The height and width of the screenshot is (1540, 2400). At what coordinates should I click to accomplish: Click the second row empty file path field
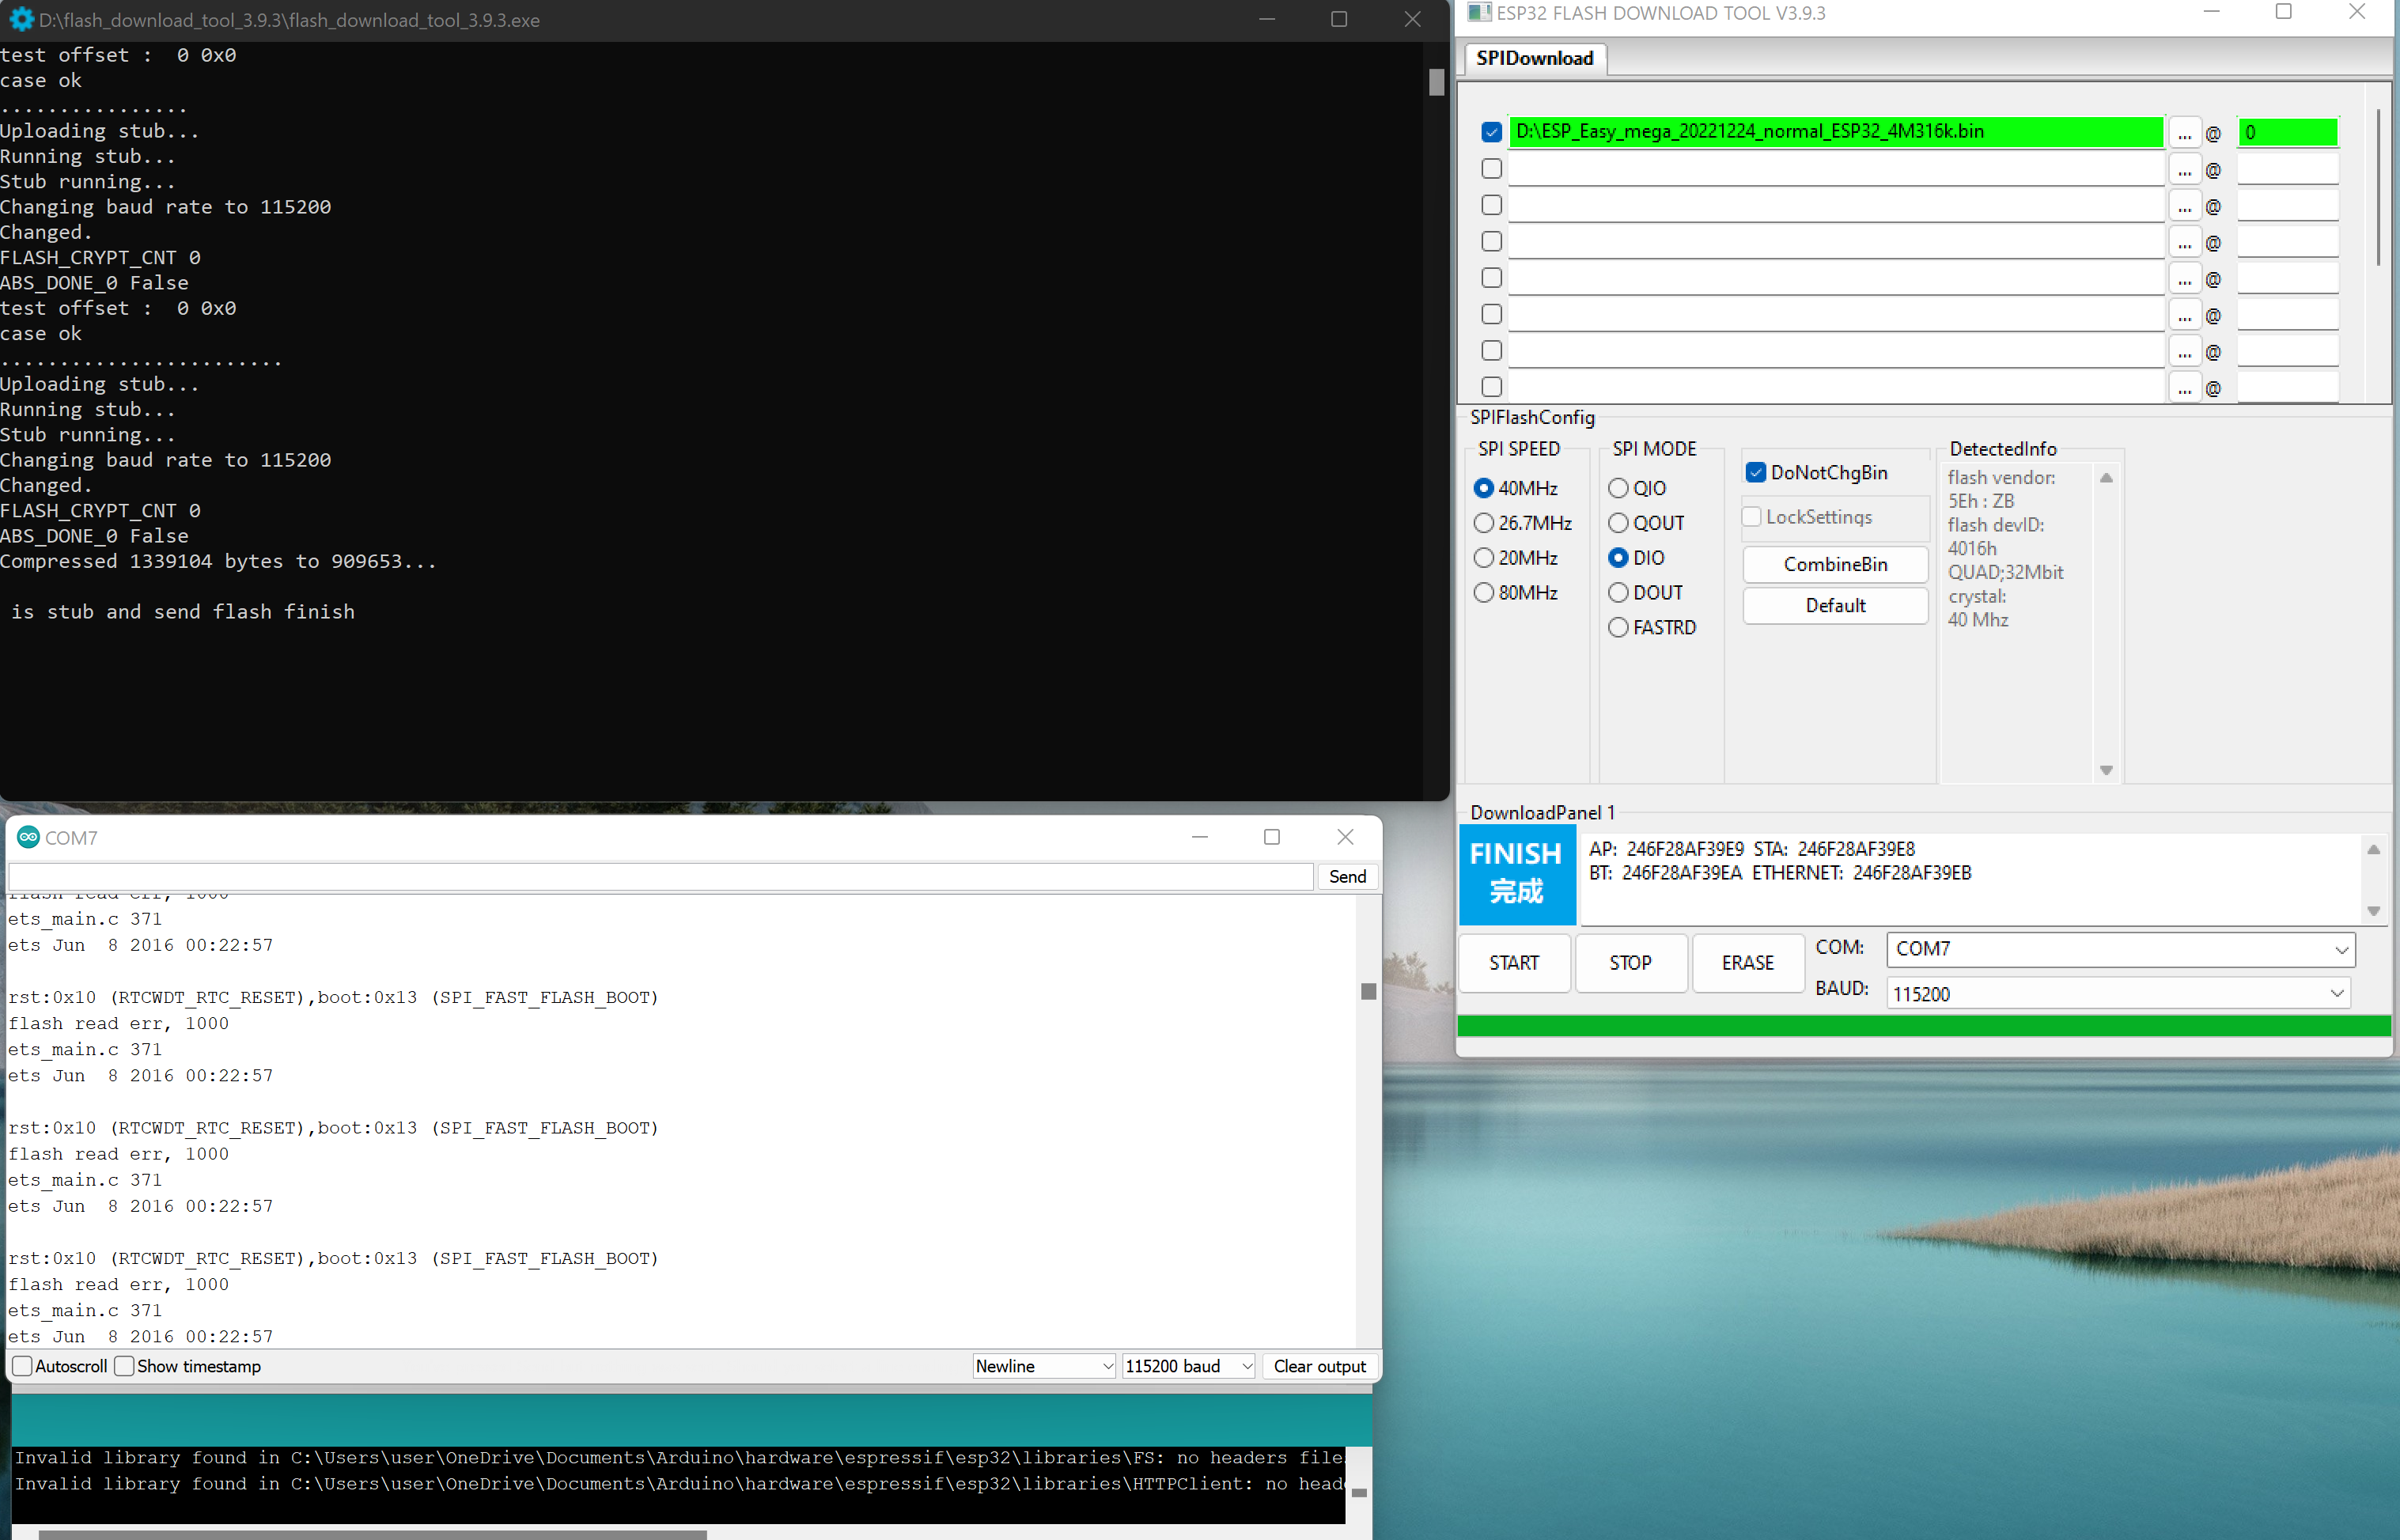[1835, 169]
